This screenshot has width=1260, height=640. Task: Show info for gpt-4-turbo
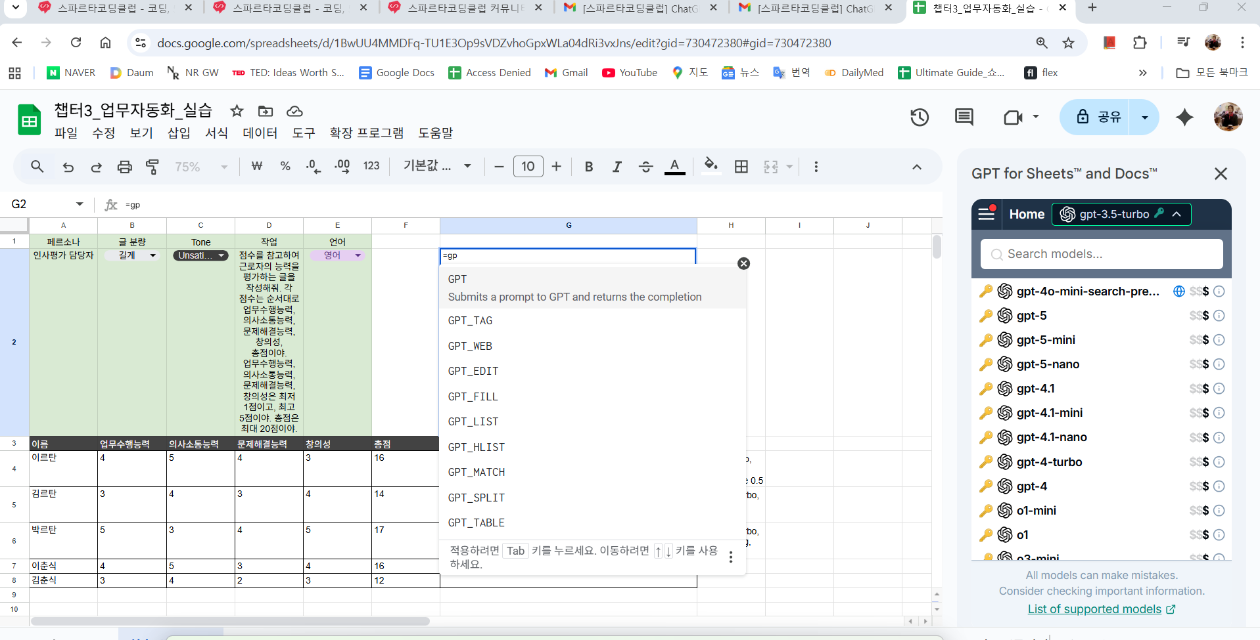tap(1219, 462)
